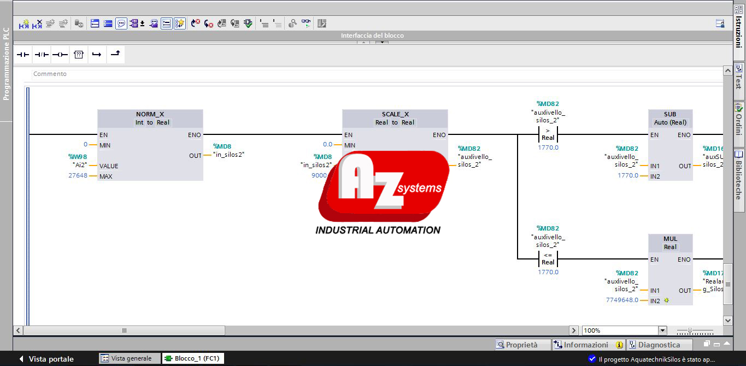Close the branch
This screenshot has height=366, width=746.
click(115, 55)
